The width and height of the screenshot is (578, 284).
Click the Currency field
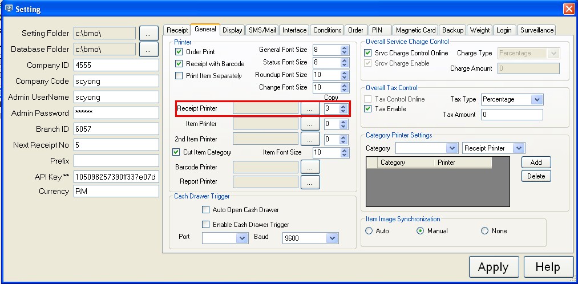tap(116, 191)
